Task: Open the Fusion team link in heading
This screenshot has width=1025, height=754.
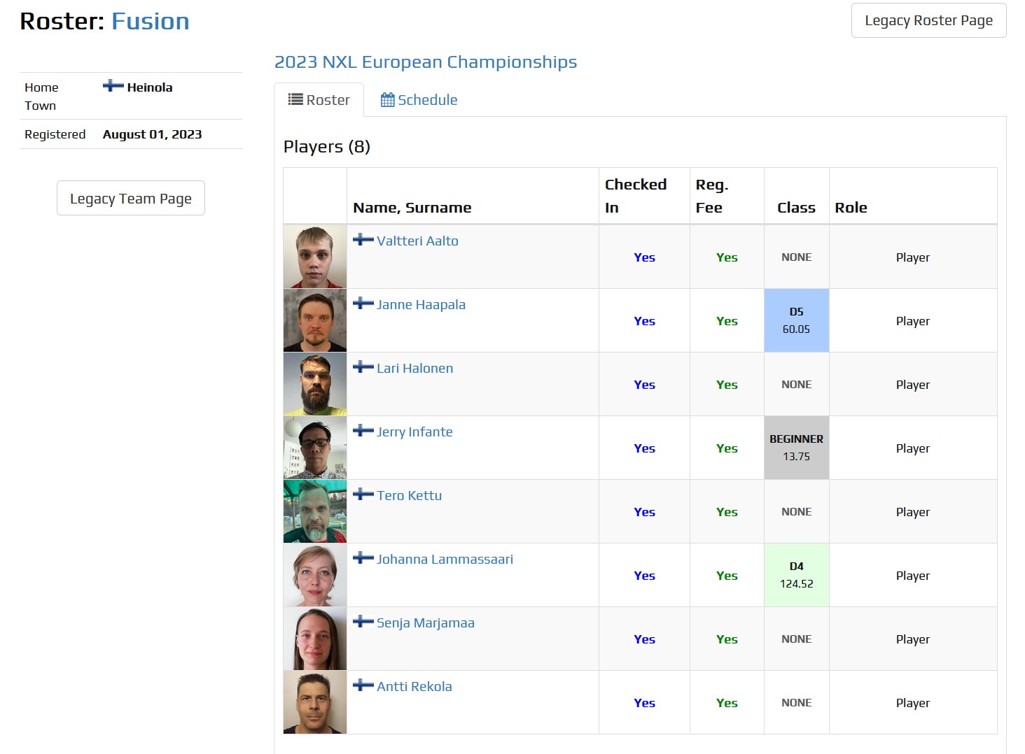Action: [151, 21]
